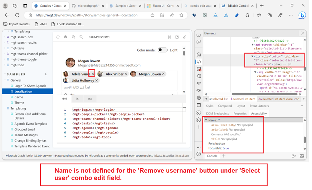Screen dimensions: 312x190
Task: Open the Privacy & cookies link
Action: (164, 156)
